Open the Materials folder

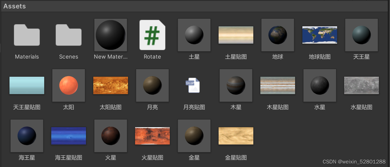27,35
